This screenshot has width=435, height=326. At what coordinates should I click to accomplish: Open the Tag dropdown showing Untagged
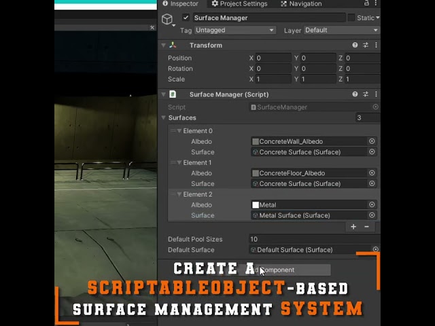point(235,30)
